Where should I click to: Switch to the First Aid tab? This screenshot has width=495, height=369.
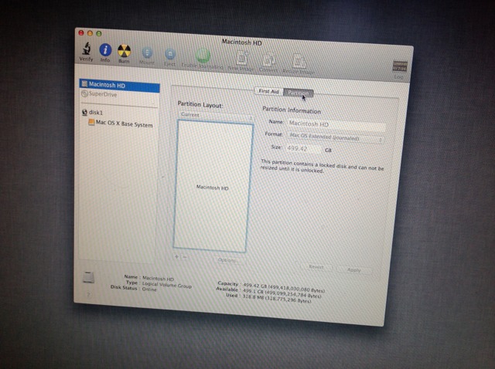tap(268, 91)
